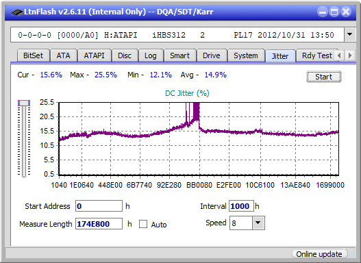This screenshot has width=361, height=263.
Task: Click the Start button
Action: 324,77
